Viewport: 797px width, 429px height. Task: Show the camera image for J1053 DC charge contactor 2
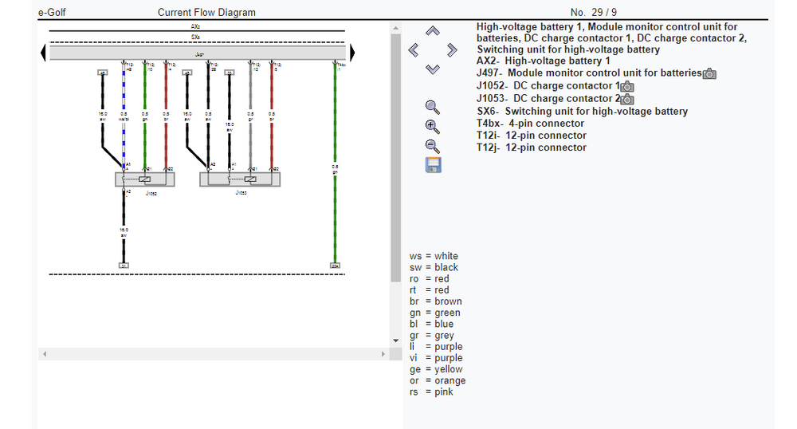[627, 99]
